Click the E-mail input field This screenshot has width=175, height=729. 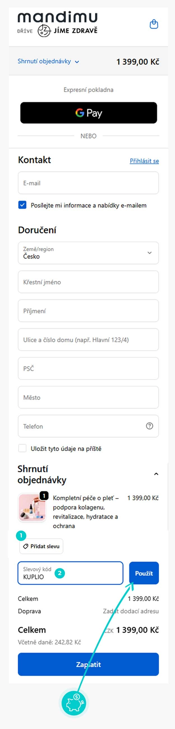coord(88,183)
